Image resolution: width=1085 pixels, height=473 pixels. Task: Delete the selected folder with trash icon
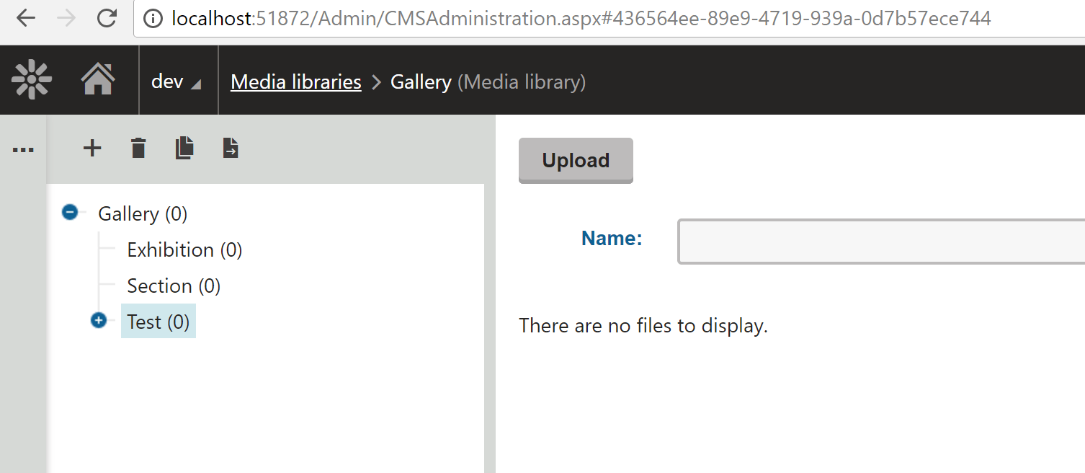coord(138,149)
